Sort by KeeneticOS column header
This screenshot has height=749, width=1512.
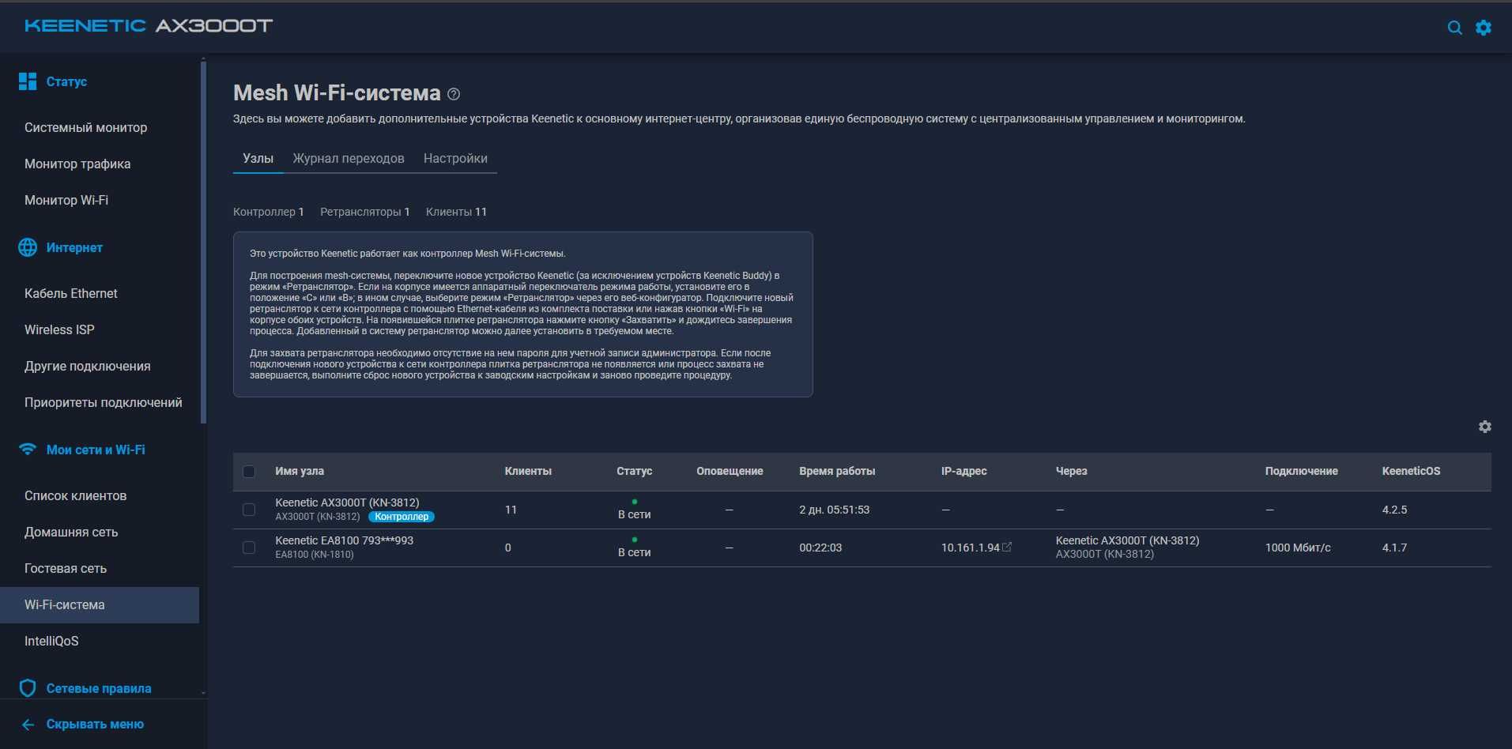click(x=1411, y=471)
